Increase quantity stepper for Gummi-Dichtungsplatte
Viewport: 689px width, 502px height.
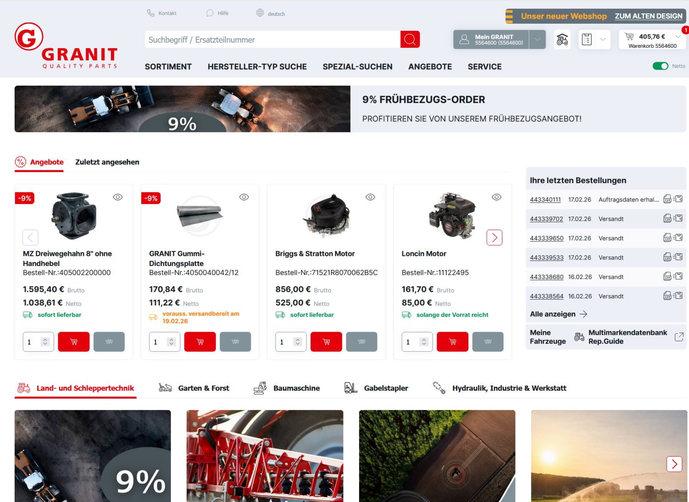pyautogui.click(x=171, y=339)
